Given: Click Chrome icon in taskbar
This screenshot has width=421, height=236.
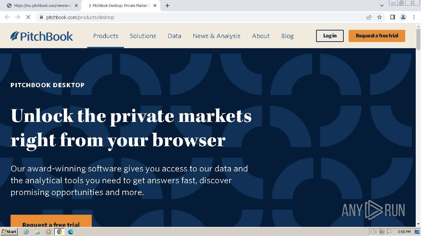Looking at the screenshot, I should click(60, 232).
